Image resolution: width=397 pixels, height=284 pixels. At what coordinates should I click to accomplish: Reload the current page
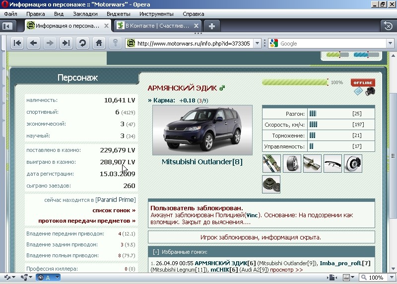[82, 43]
